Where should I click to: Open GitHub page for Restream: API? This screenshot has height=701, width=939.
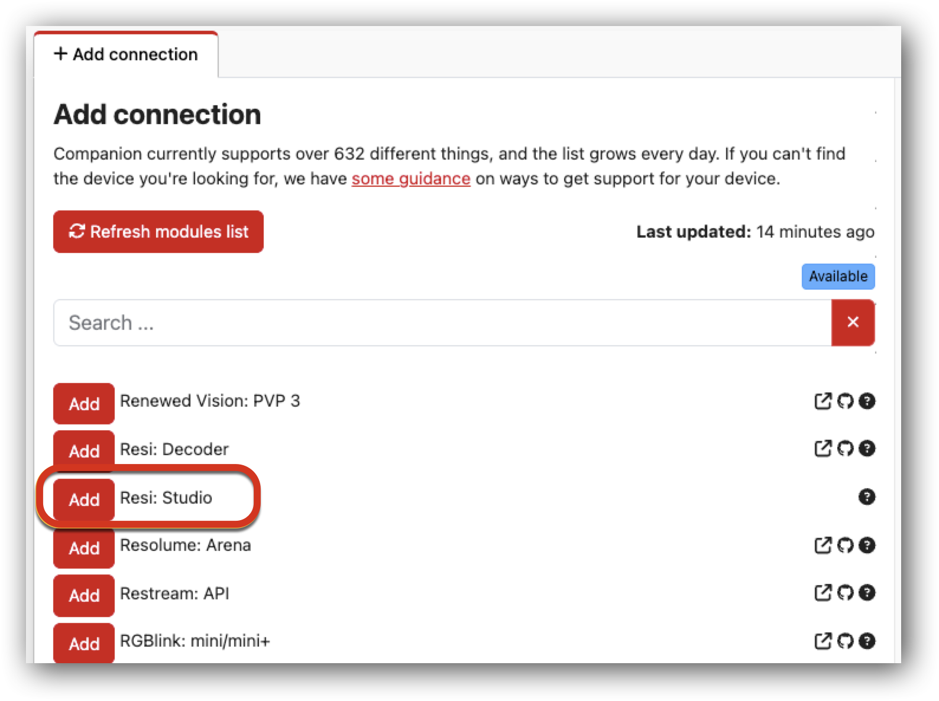pyautogui.click(x=845, y=593)
